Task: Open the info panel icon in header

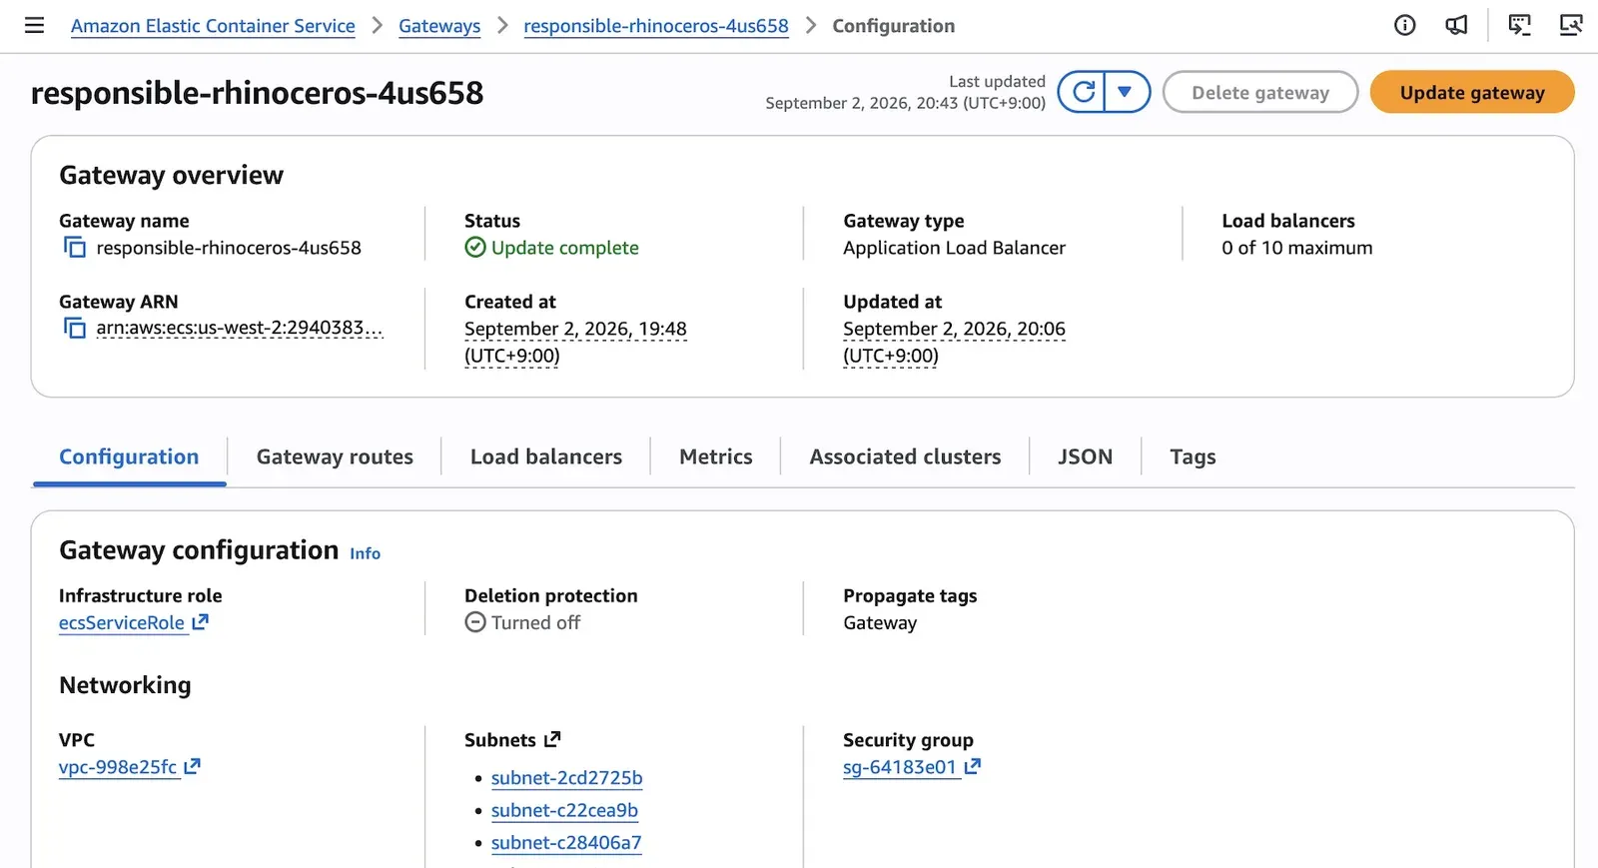Action: tap(1404, 25)
